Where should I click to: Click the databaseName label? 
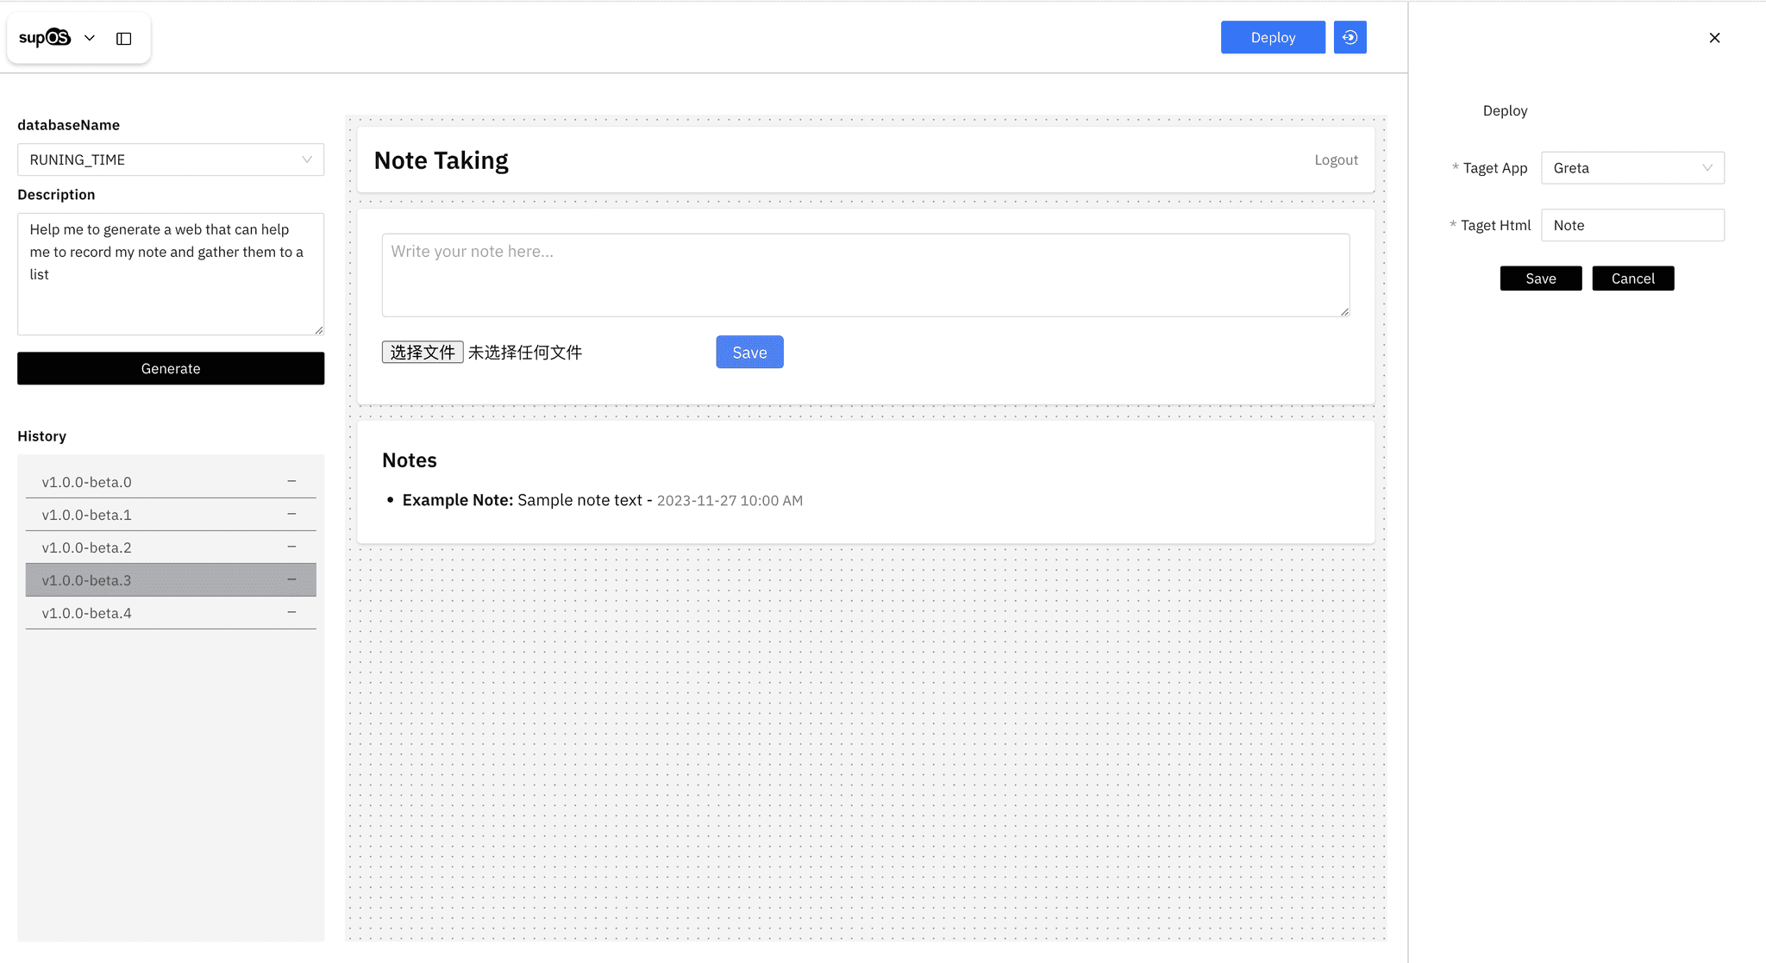tap(68, 125)
